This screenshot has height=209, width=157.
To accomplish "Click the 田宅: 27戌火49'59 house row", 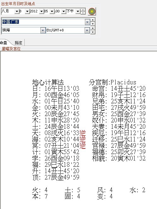I will 119,108.
